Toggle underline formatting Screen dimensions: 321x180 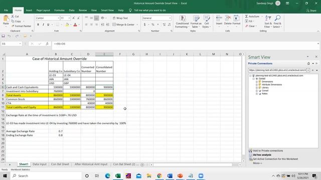click(48, 24)
